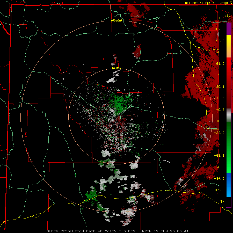
Task: Click the 14.5 legend value
Action: pyautogui.click(x=220, y=98)
